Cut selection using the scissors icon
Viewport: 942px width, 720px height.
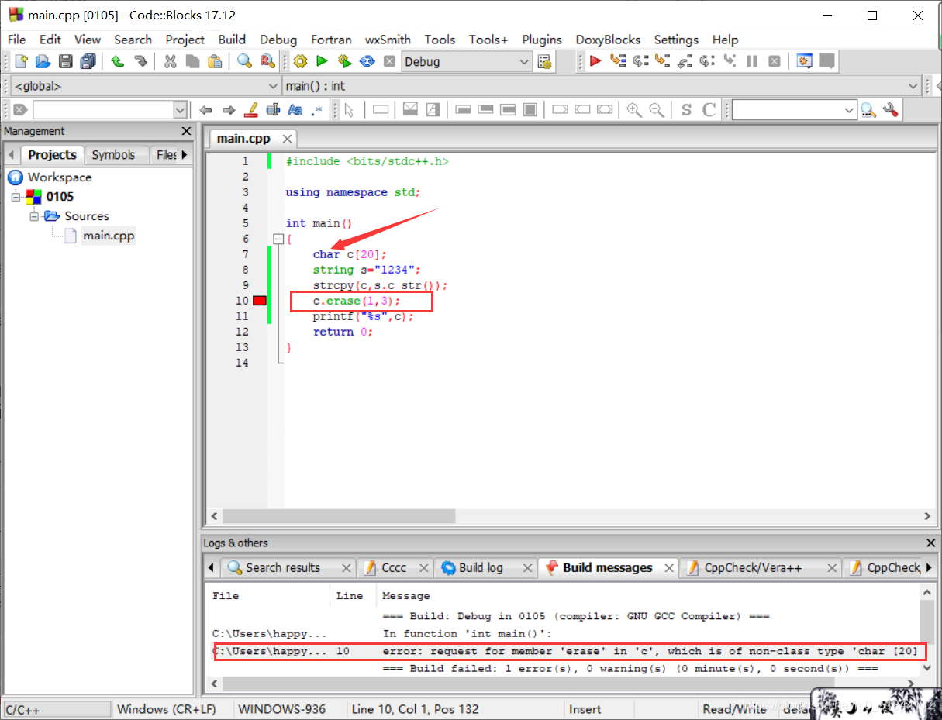tap(171, 61)
